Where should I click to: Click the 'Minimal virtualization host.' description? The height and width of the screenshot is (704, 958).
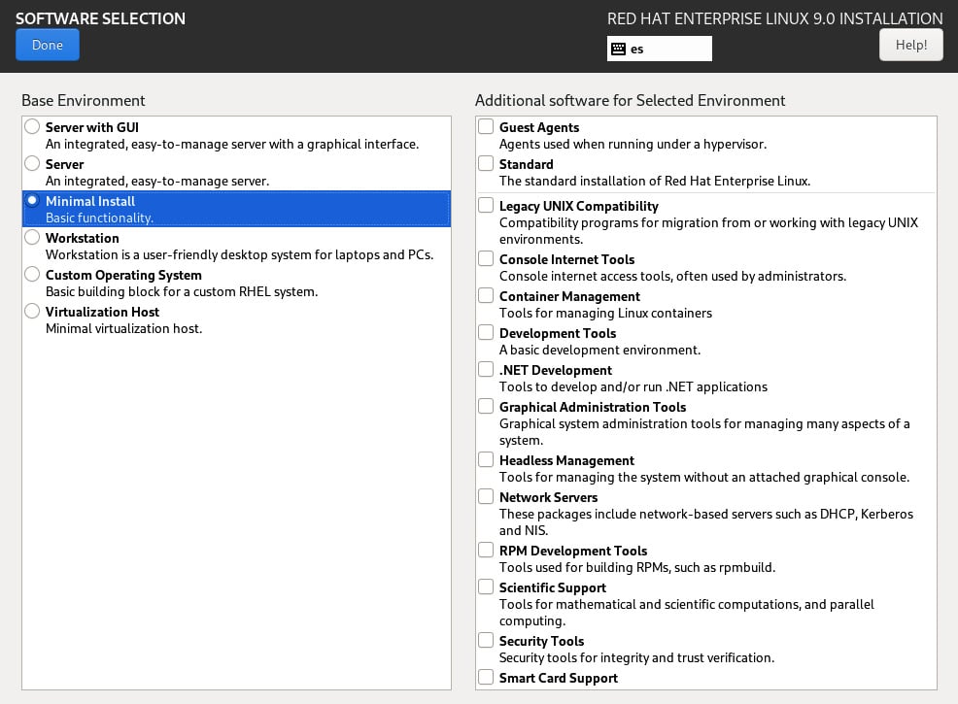pyautogui.click(x=124, y=328)
